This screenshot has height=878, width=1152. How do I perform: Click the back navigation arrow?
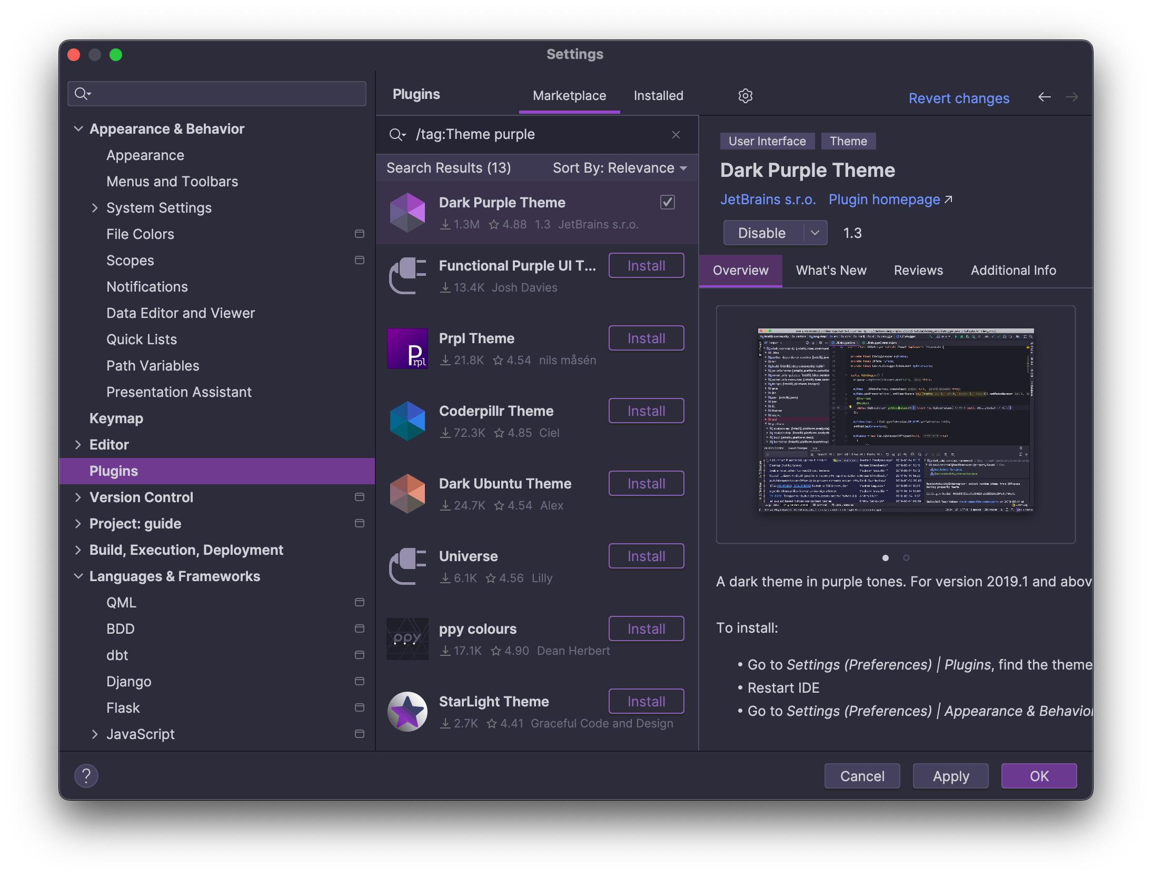(1045, 97)
